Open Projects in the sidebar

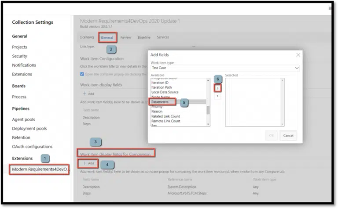19,47
